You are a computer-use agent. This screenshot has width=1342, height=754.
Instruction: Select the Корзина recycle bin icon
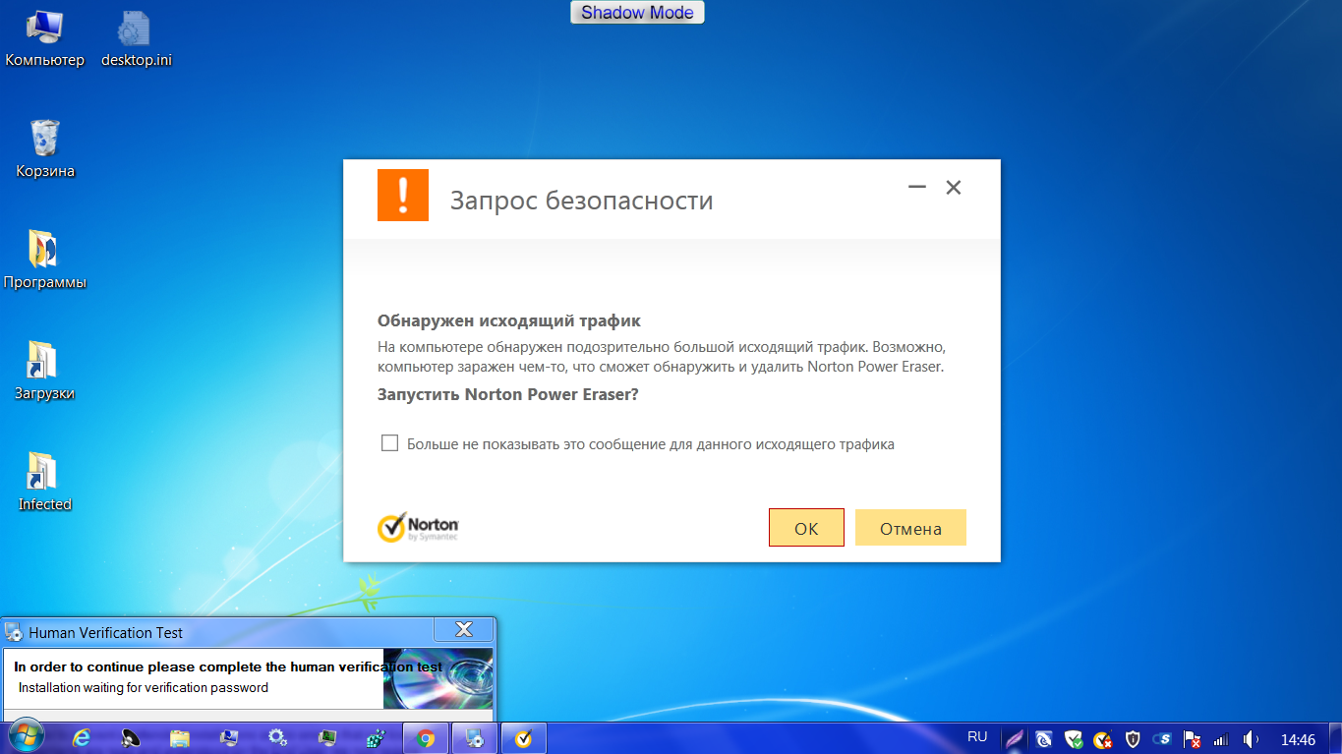pyautogui.click(x=45, y=149)
